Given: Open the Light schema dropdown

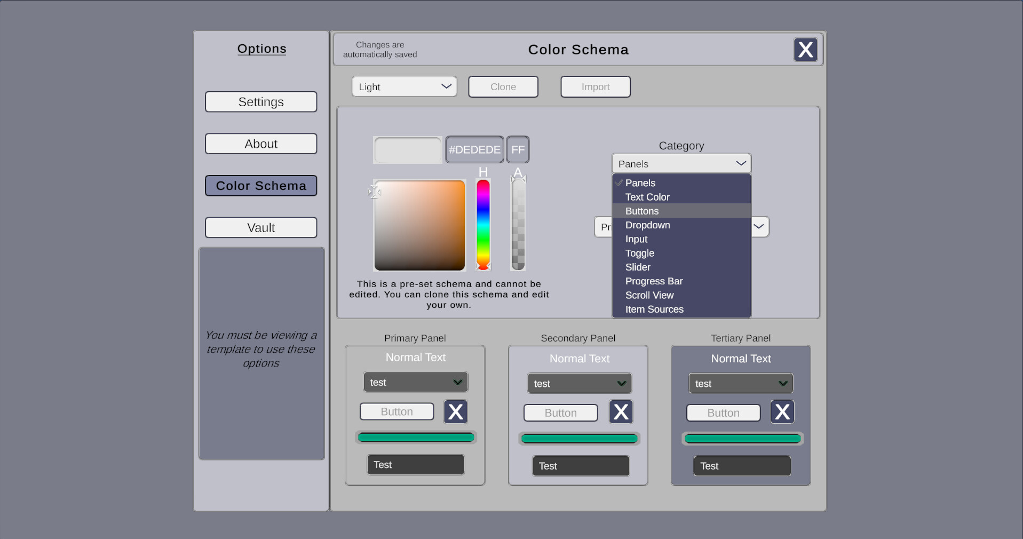Looking at the screenshot, I should [x=404, y=86].
